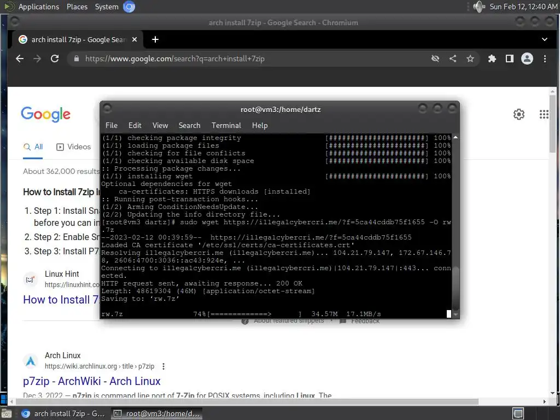Share this page from address bar
560x420 pixels.
pyautogui.click(x=453, y=59)
